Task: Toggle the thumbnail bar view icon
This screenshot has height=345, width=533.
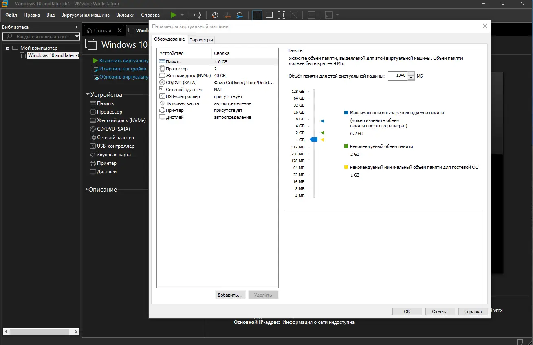Action: (269, 15)
